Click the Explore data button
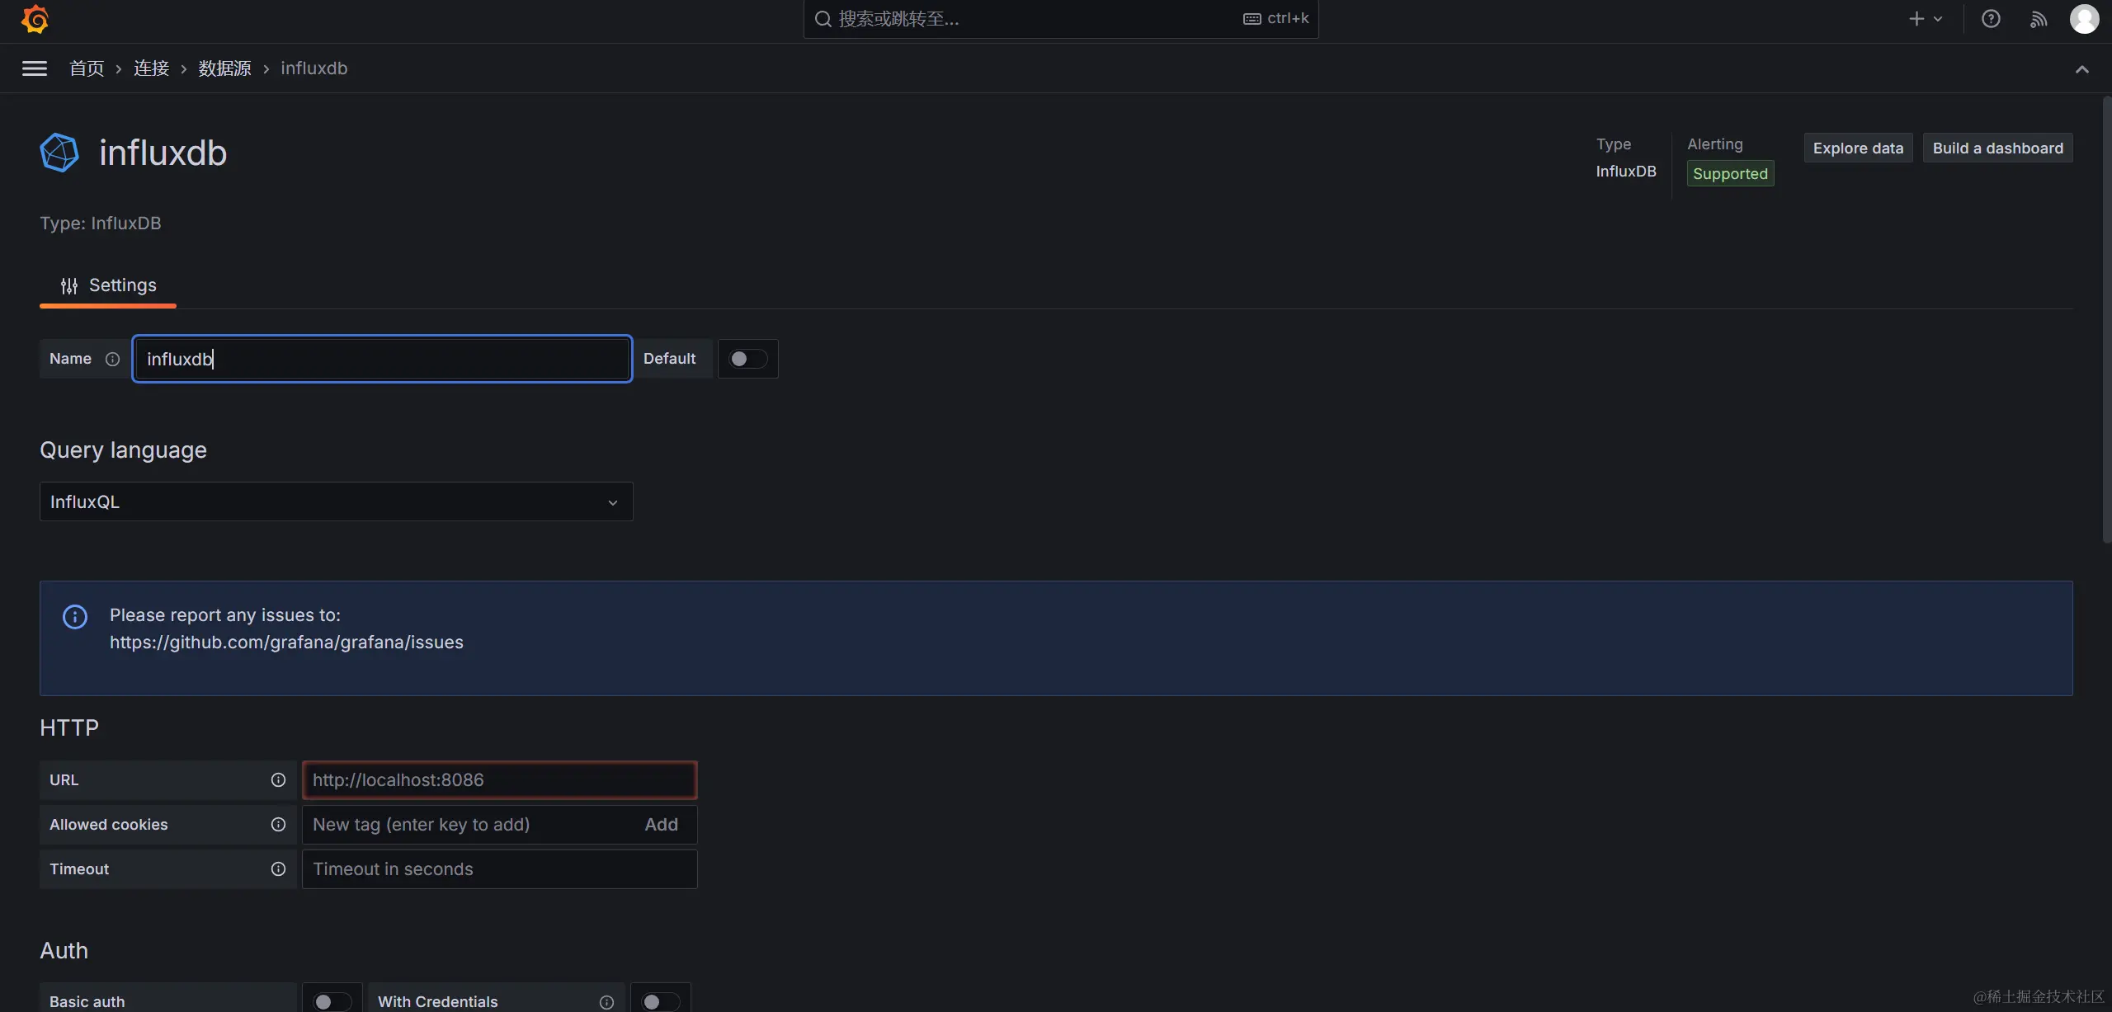The height and width of the screenshot is (1012, 2112). [x=1858, y=148]
